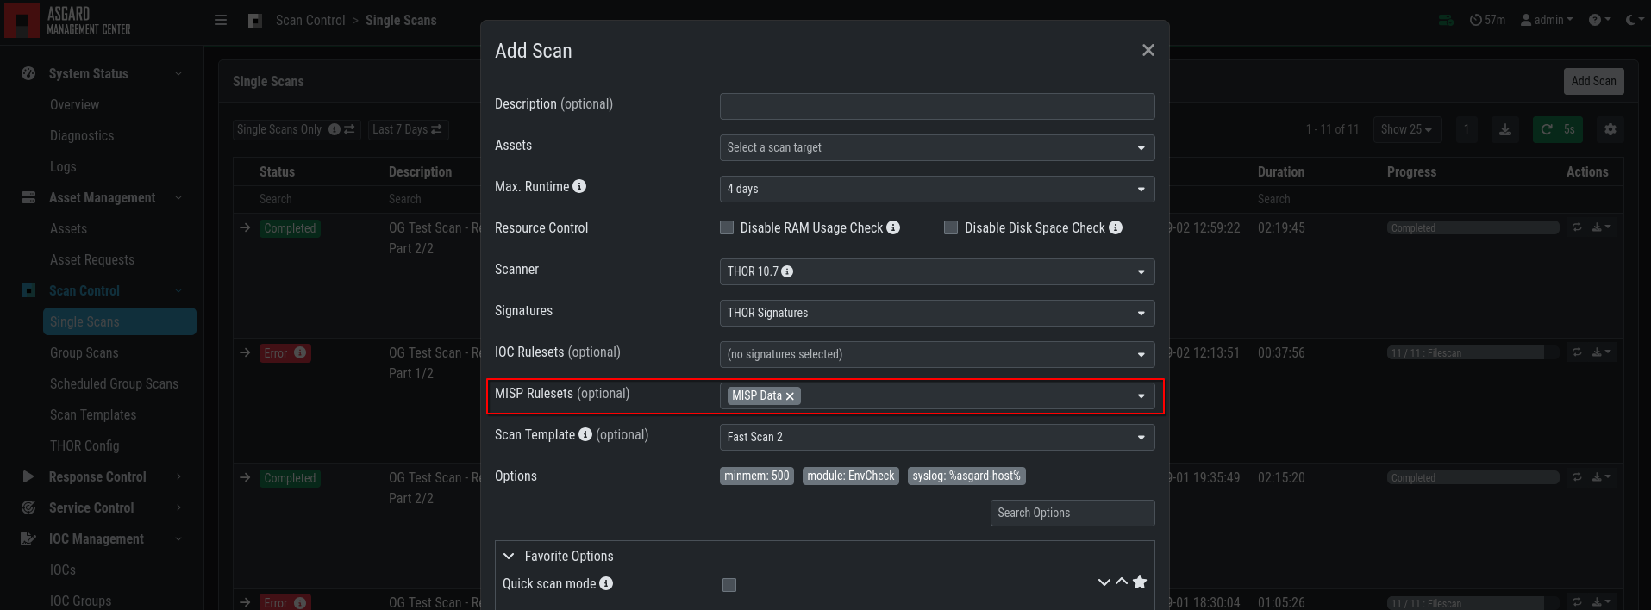The image size is (1651, 610).
Task: Enable Disable Disk Space Check checkbox
Action: pos(951,227)
